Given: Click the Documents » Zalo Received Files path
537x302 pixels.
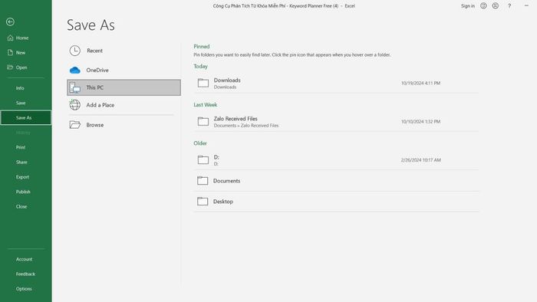Looking at the screenshot, I should [246, 126].
